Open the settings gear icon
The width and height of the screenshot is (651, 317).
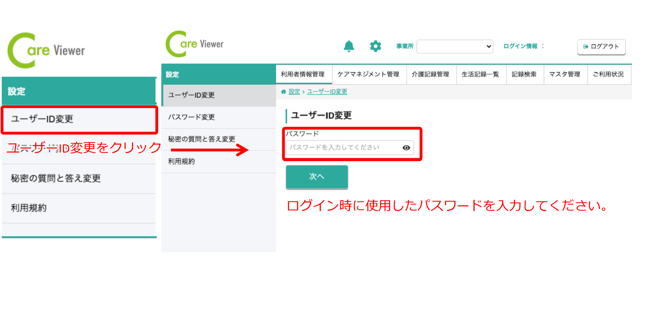coord(375,46)
